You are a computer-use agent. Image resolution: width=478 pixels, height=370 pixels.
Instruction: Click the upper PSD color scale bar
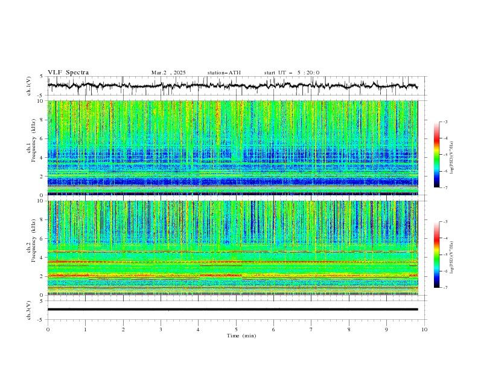point(436,155)
